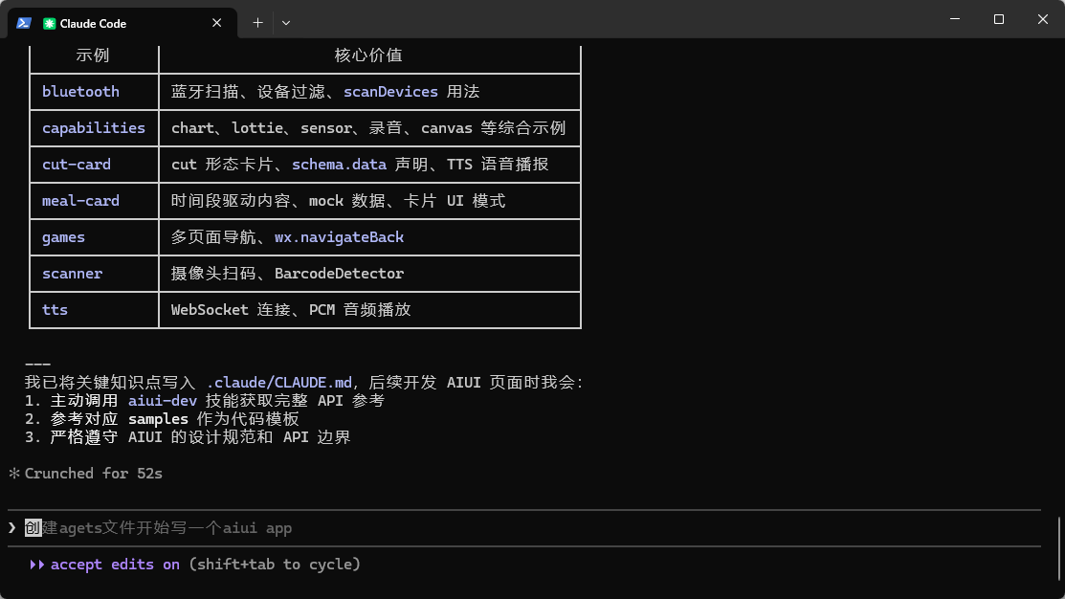Viewport: 1065px width, 599px height.
Task: Close the terminal window
Action: (x=1043, y=19)
